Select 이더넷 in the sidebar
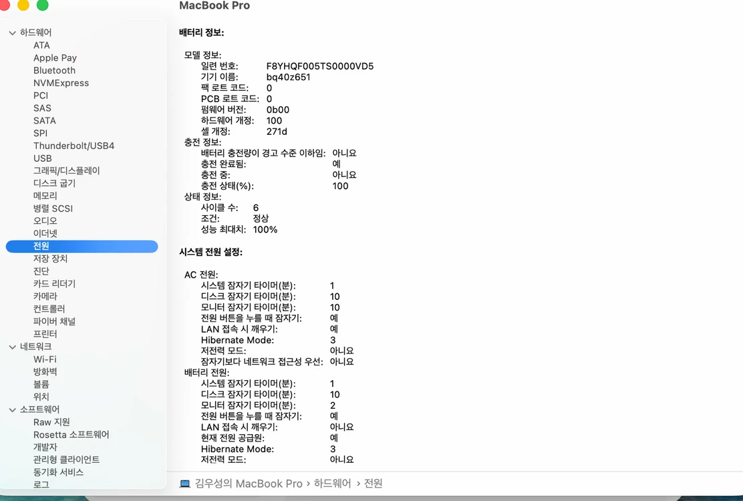Viewport: 743px width, 501px height. 45,233
